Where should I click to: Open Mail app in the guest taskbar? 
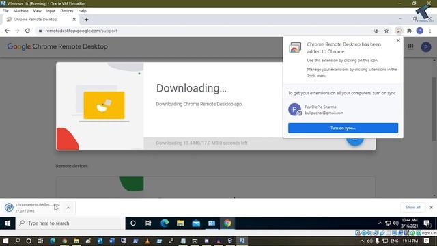pyautogui.click(x=196, y=223)
